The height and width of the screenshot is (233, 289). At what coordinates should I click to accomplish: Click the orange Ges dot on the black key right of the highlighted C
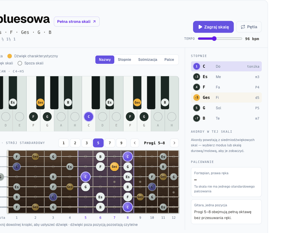coord(137,102)
